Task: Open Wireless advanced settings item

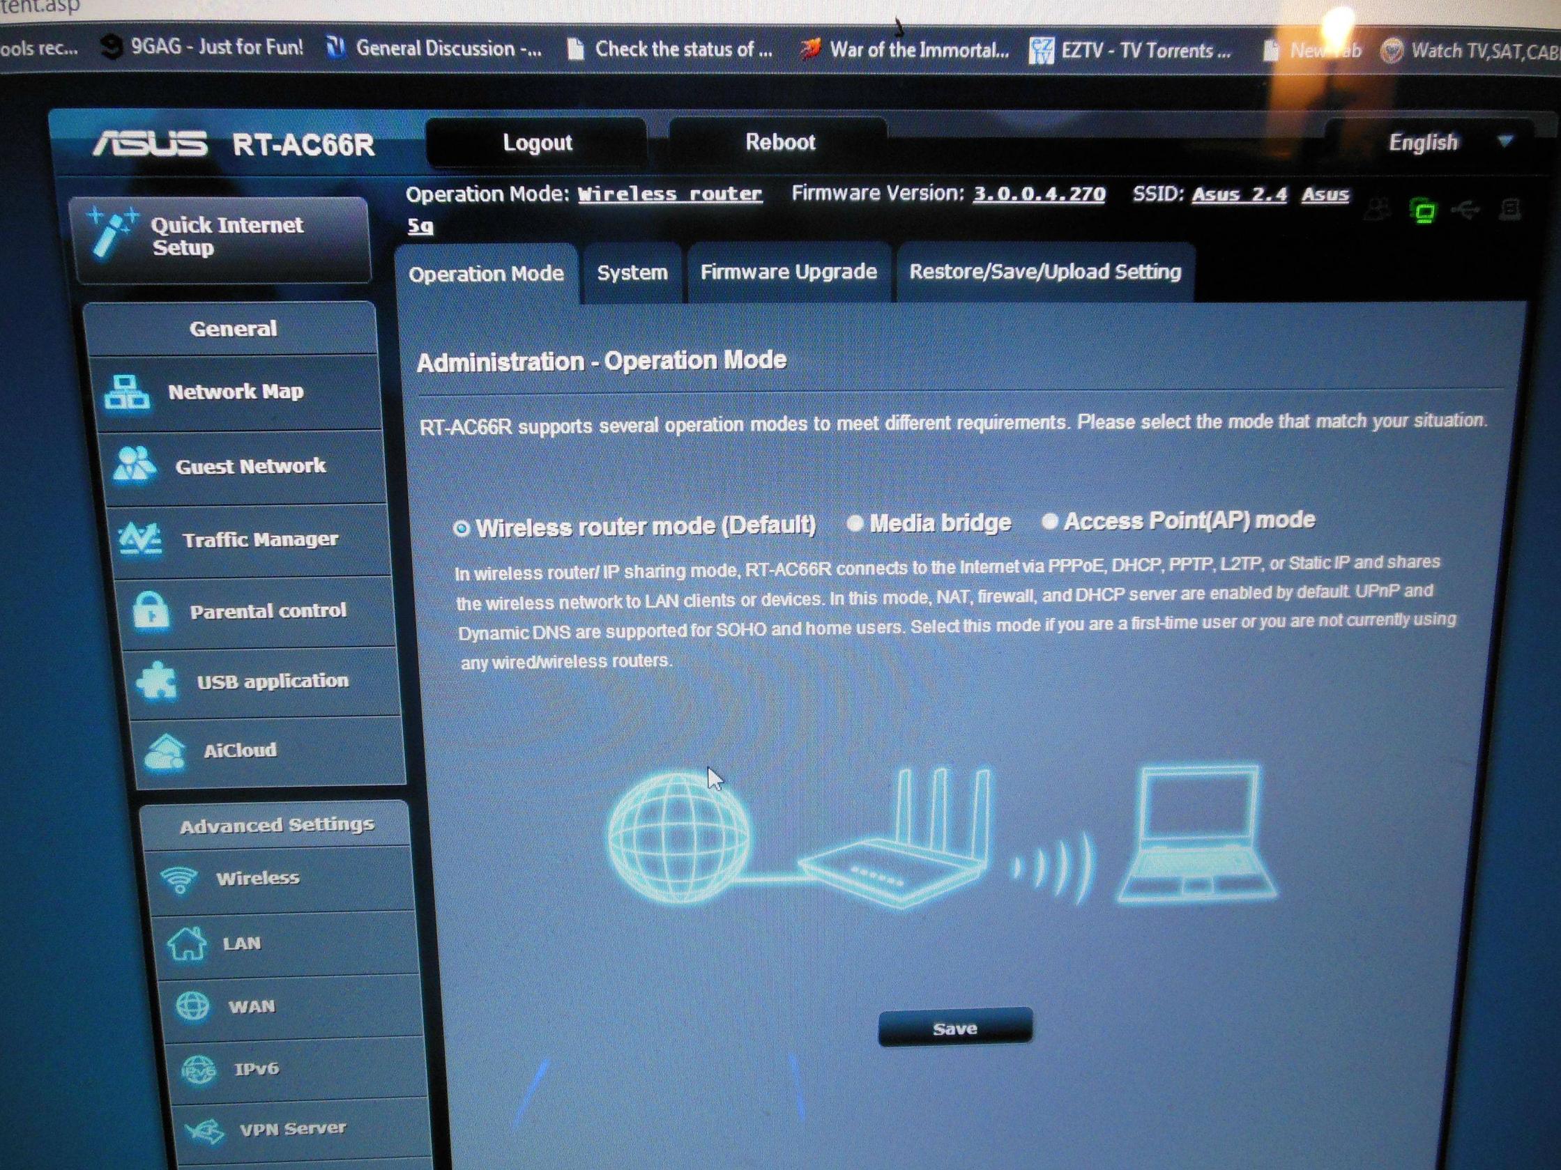Action: tap(280, 879)
